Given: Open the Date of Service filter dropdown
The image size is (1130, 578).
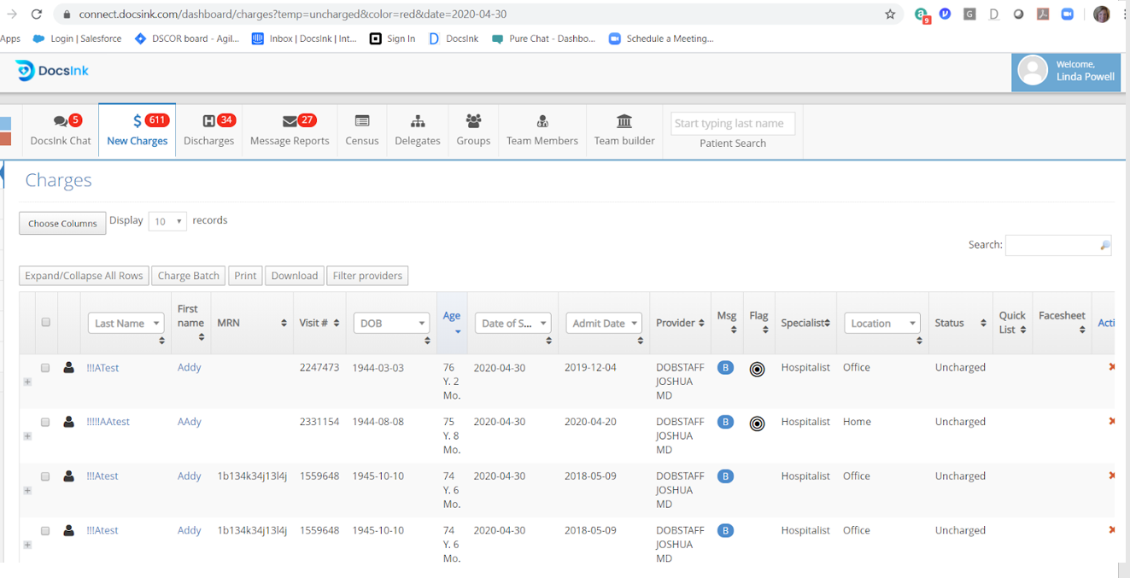Looking at the screenshot, I should coord(512,323).
